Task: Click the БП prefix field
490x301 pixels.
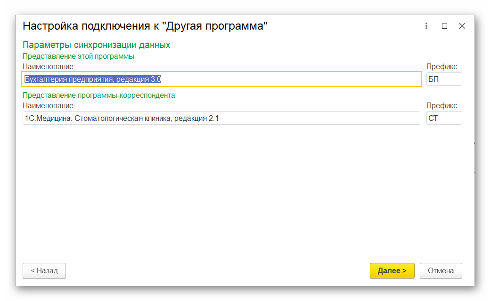Action: [444, 79]
